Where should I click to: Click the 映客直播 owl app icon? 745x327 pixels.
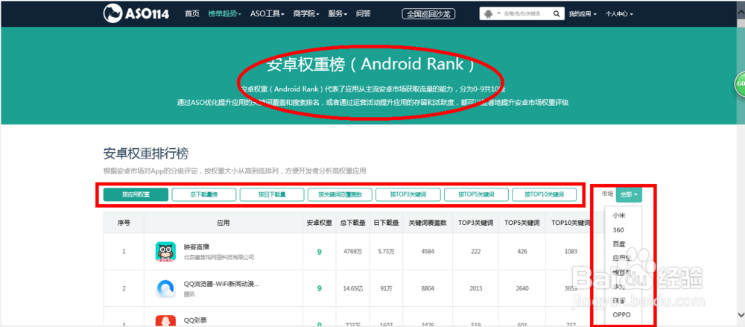coord(165,252)
